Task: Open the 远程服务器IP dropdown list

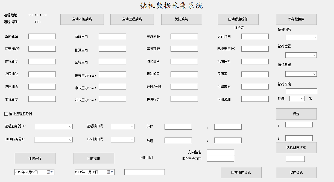Action: tap(70, 127)
